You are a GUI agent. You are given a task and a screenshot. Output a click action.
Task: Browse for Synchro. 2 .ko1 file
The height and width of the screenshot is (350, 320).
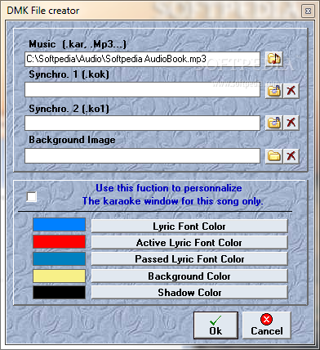click(273, 123)
